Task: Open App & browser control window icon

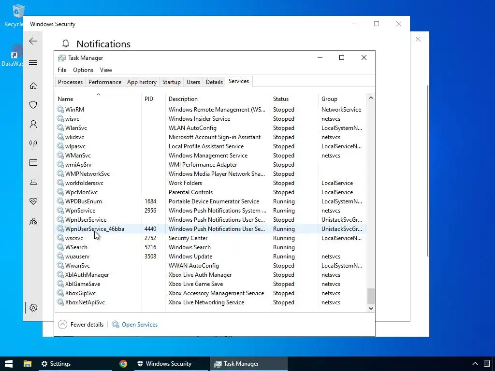Action: pos(33,162)
